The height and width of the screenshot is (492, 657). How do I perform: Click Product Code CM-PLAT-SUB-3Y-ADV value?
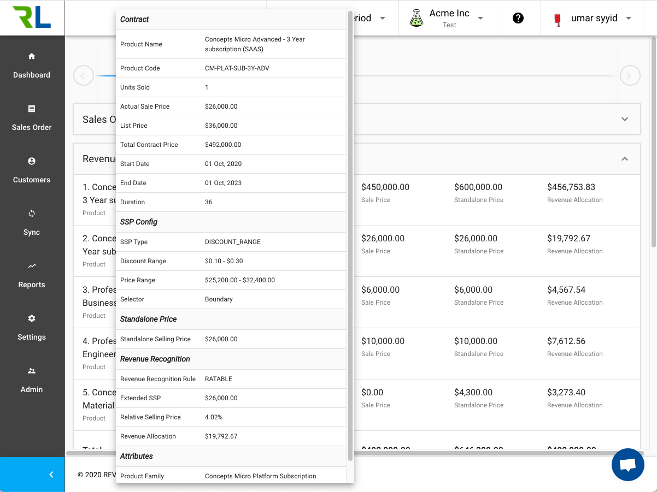(x=237, y=68)
